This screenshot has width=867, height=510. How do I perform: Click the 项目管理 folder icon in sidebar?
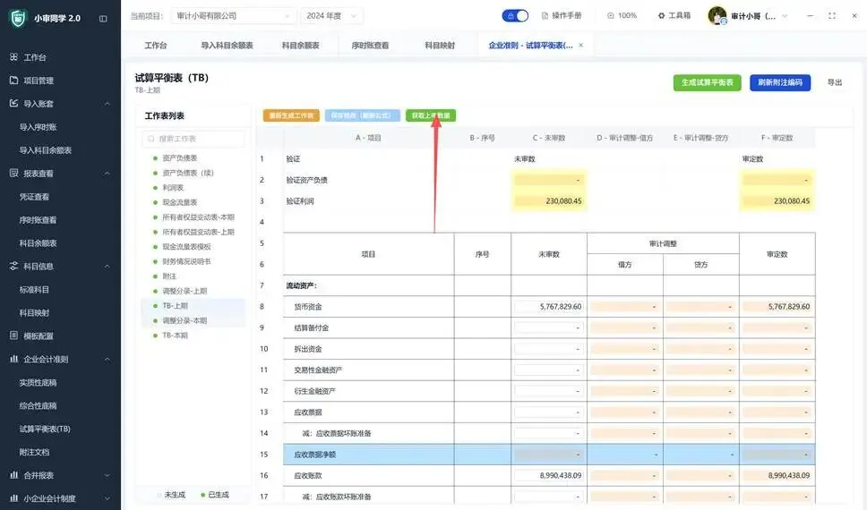[13, 81]
